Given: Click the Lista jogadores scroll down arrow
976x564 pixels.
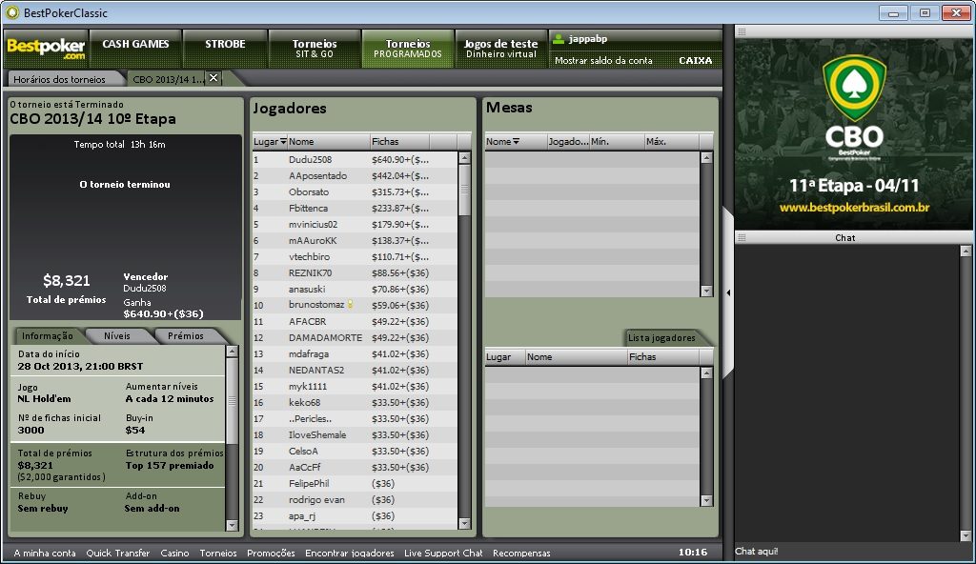Looking at the screenshot, I should click(706, 500).
